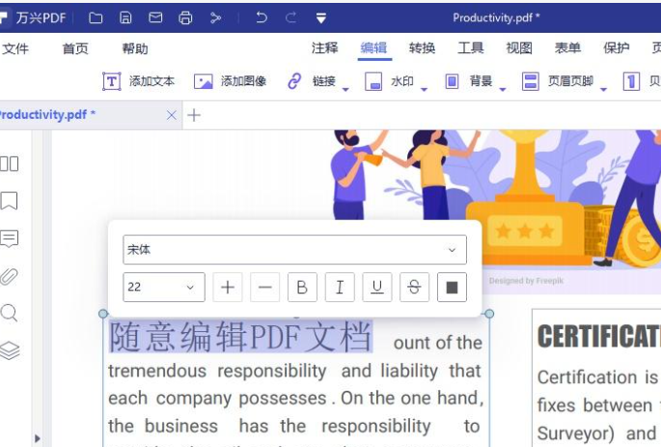Click the 链接 link tool
The image size is (661, 447).
(x=312, y=81)
